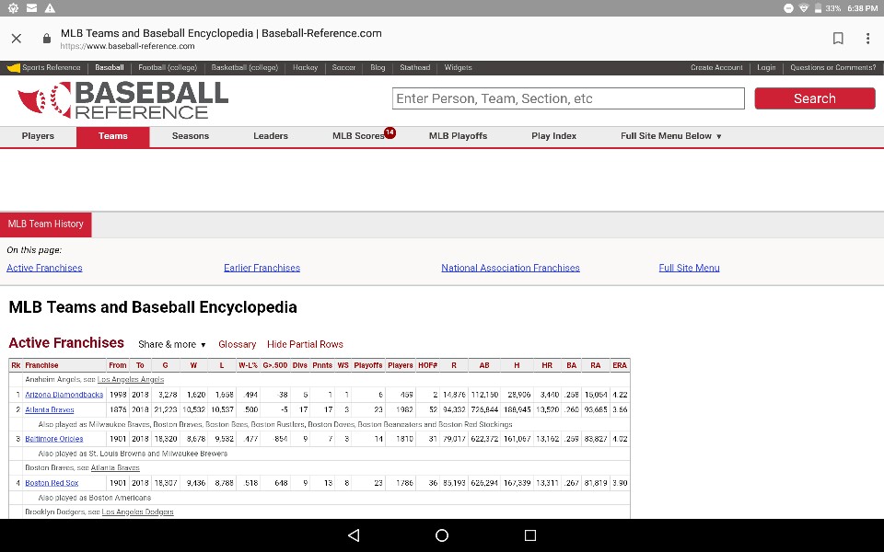
Task: Open the browser three-dot overflow menu
Action: click(x=867, y=39)
